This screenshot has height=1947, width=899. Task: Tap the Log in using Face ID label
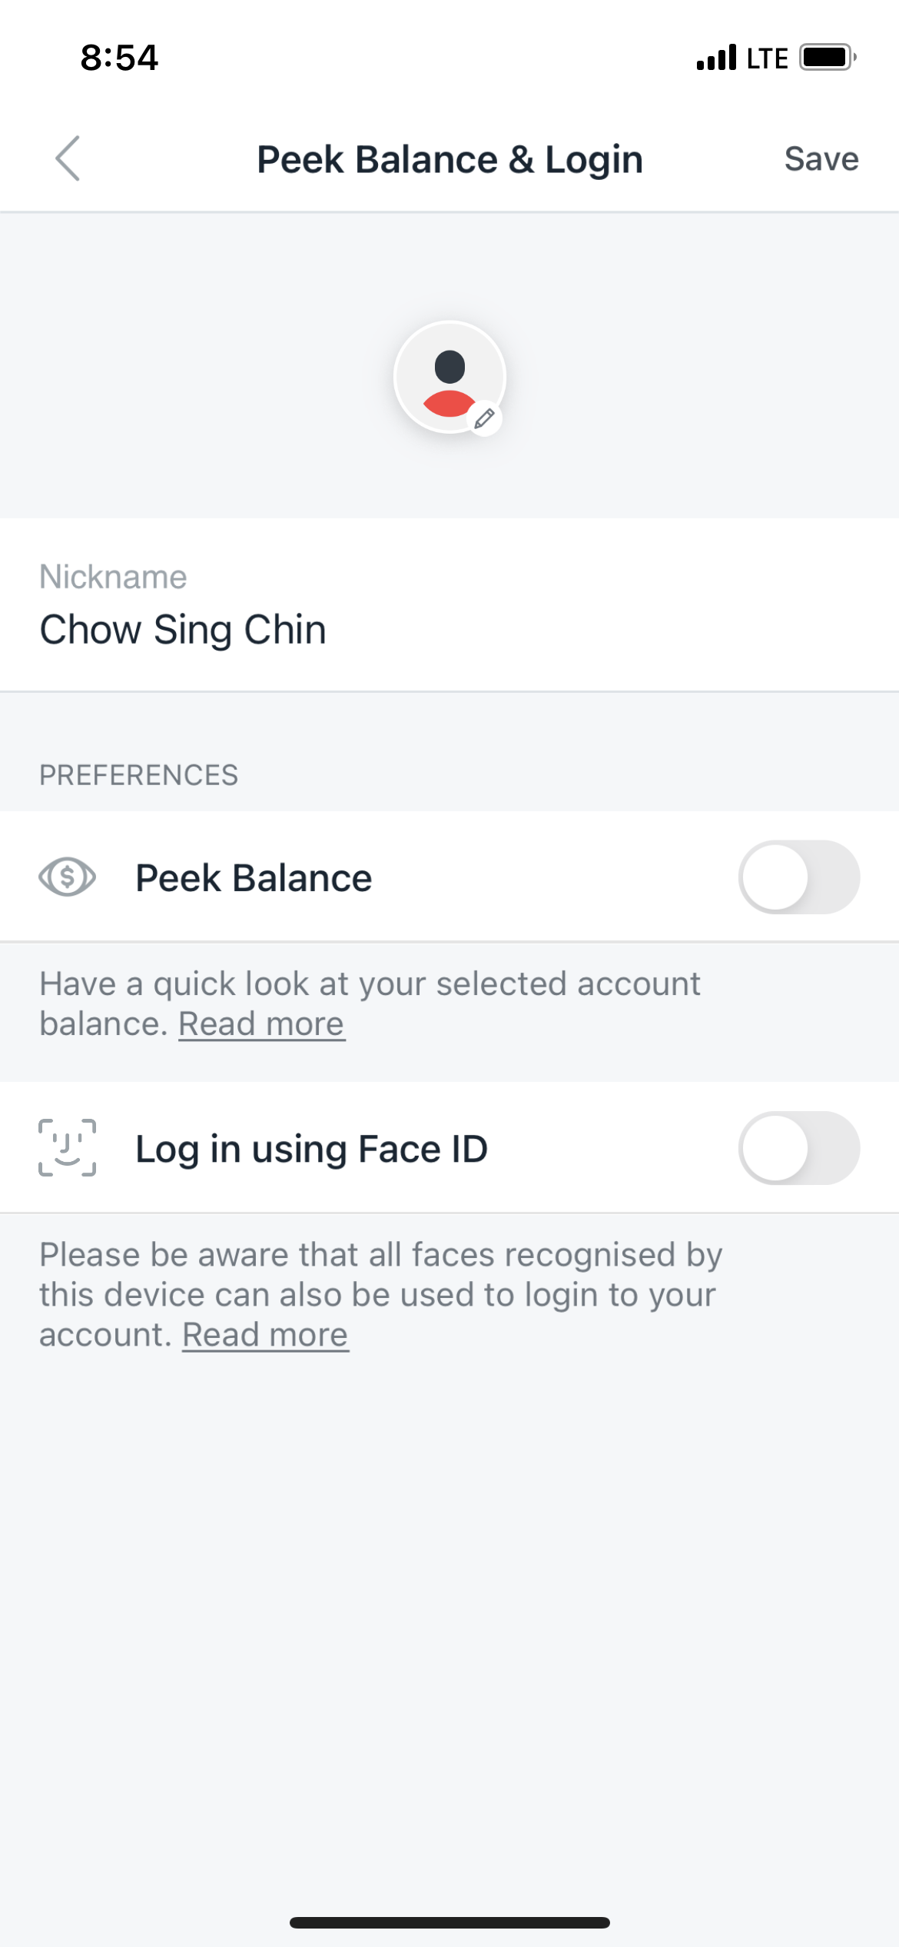point(311,1149)
